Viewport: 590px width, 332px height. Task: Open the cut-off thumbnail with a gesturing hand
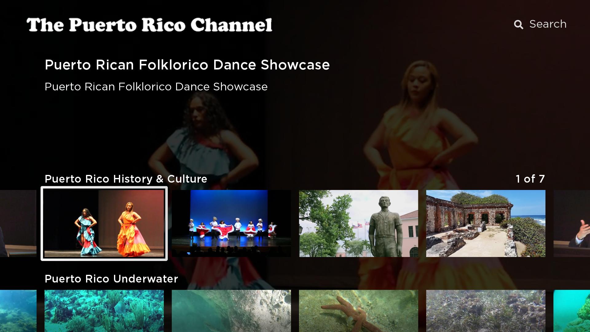(572, 223)
